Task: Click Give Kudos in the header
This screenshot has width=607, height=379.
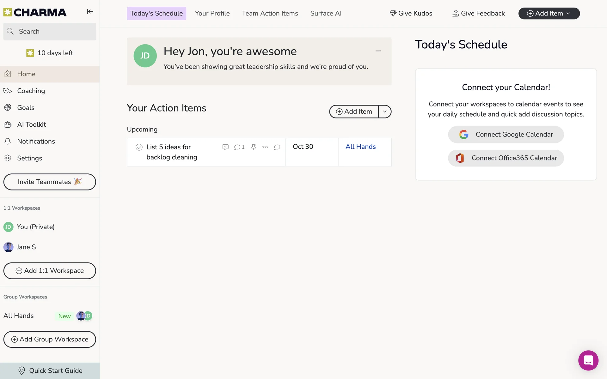Action: click(411, 13)
